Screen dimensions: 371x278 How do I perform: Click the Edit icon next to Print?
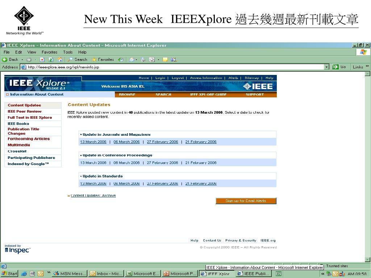[x=152, y=60]
